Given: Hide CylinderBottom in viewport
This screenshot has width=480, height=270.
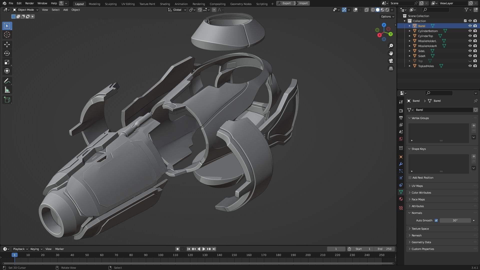Looking at the screenshot, I should (470, 31).
